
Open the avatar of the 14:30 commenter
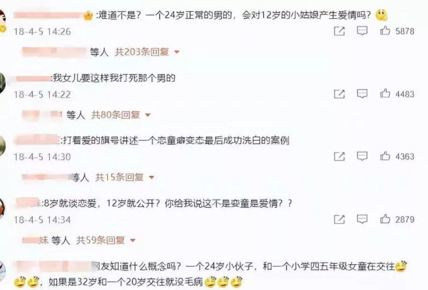pos(3,145)
